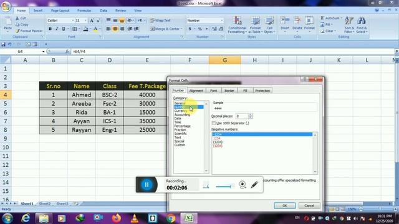Apply Accounting number format dollar icon
399x224 pixels.
point(190,29)
